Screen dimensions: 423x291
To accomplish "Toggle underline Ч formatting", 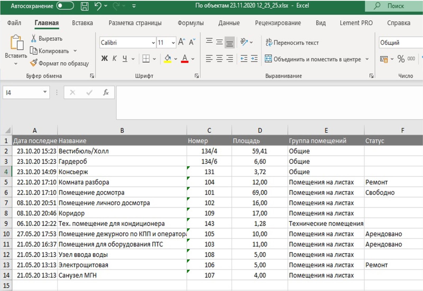I will click(x=125, y=58).
